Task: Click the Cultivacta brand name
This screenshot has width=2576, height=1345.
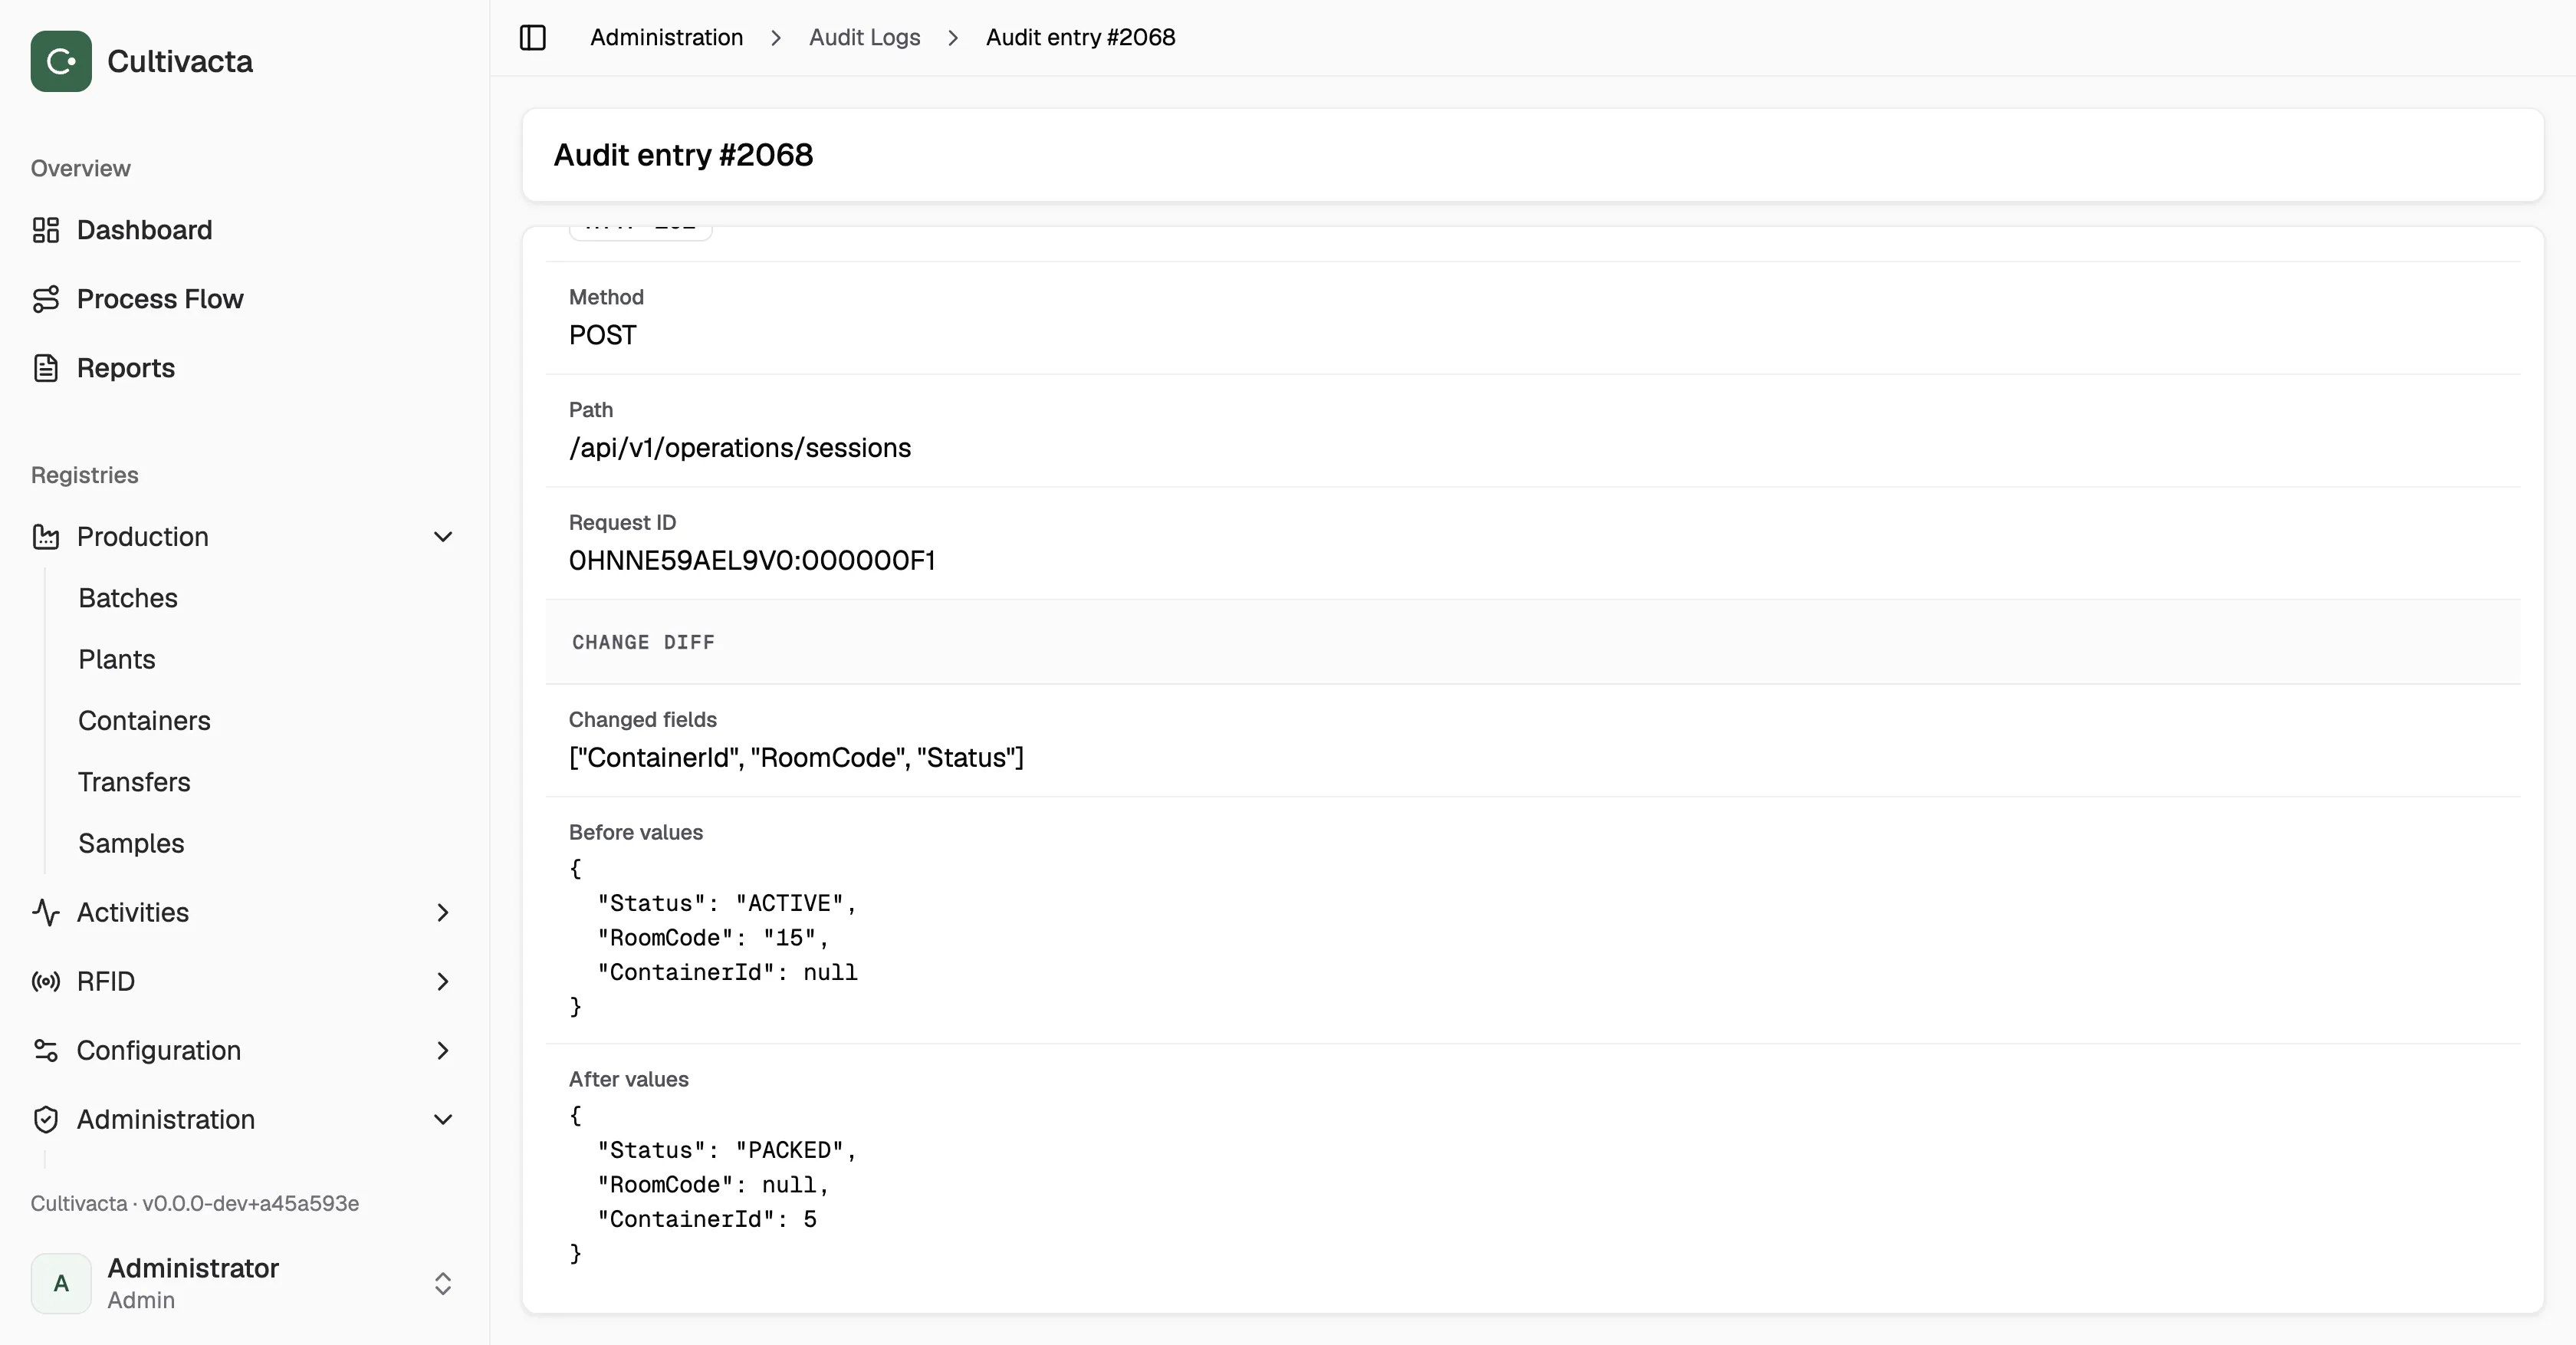Action: pyautogui.click(x=180, y=61)
